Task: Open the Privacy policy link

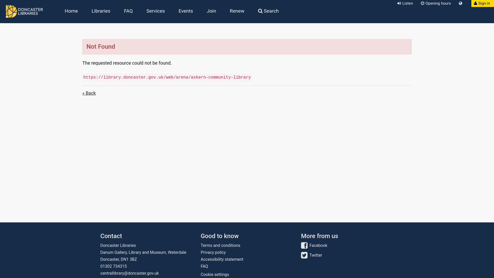Action: 213,253
